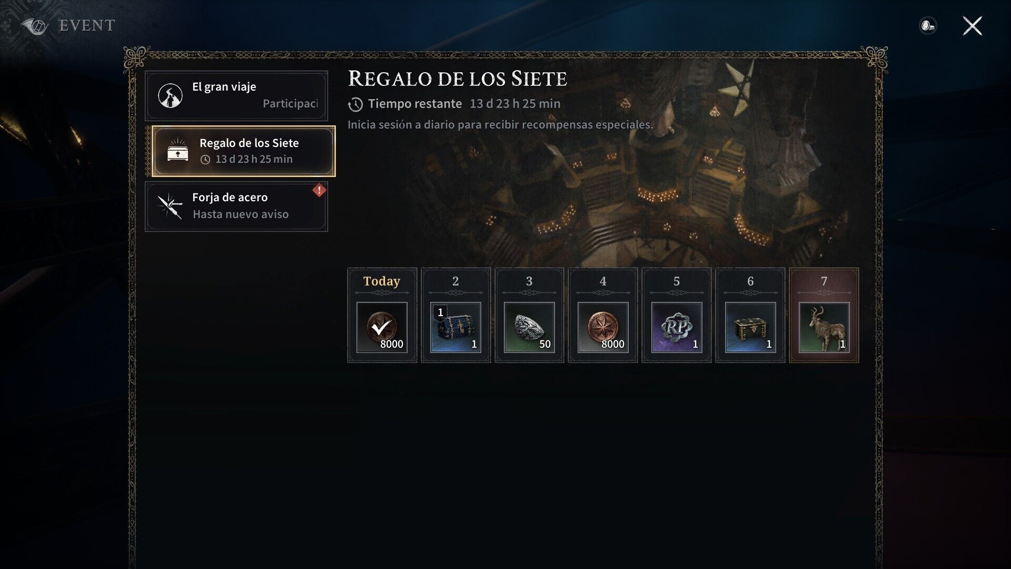View the day 7 stag reward

pos(824,327)
